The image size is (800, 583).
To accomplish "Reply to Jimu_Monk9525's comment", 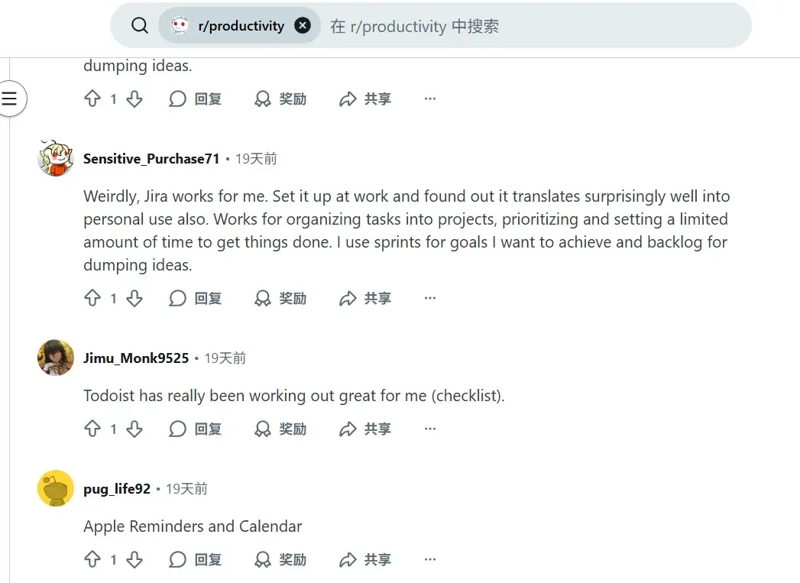I will click(195, 429).
